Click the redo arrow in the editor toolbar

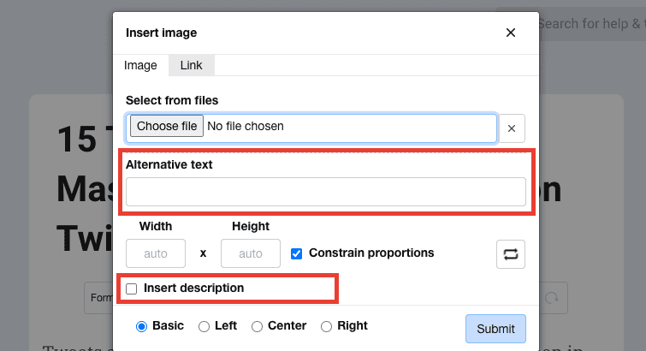pyautogui.click(x=552, y=297)
